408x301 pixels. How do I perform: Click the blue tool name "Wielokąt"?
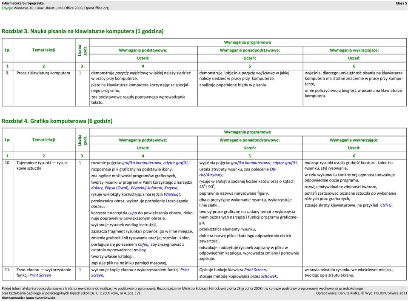pyautogui.click(x=172, y=194)
